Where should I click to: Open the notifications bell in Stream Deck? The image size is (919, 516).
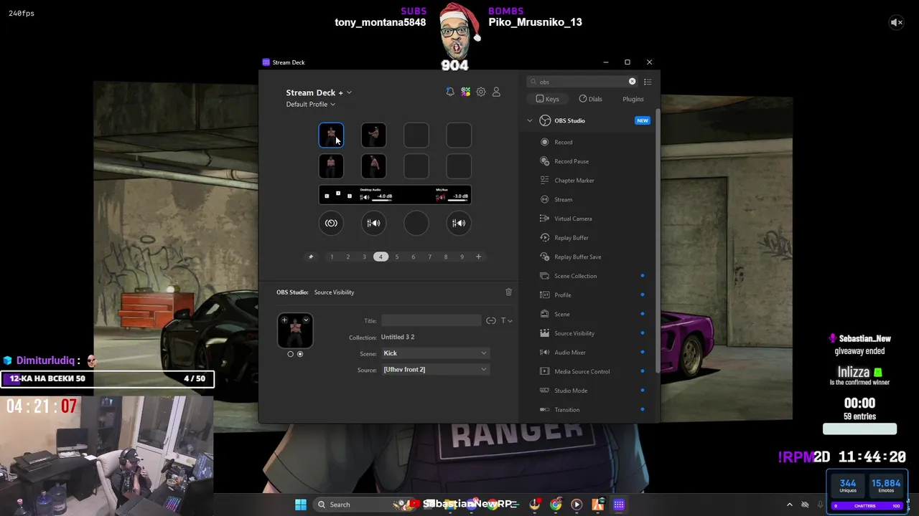pos(450,92)
